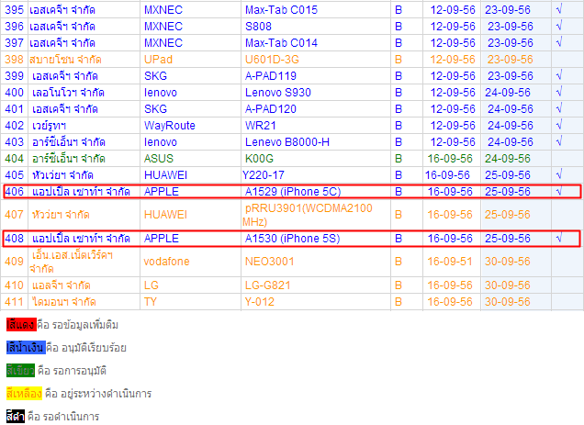Select the A1529 (iPhone 5C) model cell
Image resolution: width=584 pixels, height=425 pixels.
(292, 192)
